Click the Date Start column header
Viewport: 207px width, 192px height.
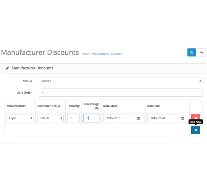click(x=110, y=106)
